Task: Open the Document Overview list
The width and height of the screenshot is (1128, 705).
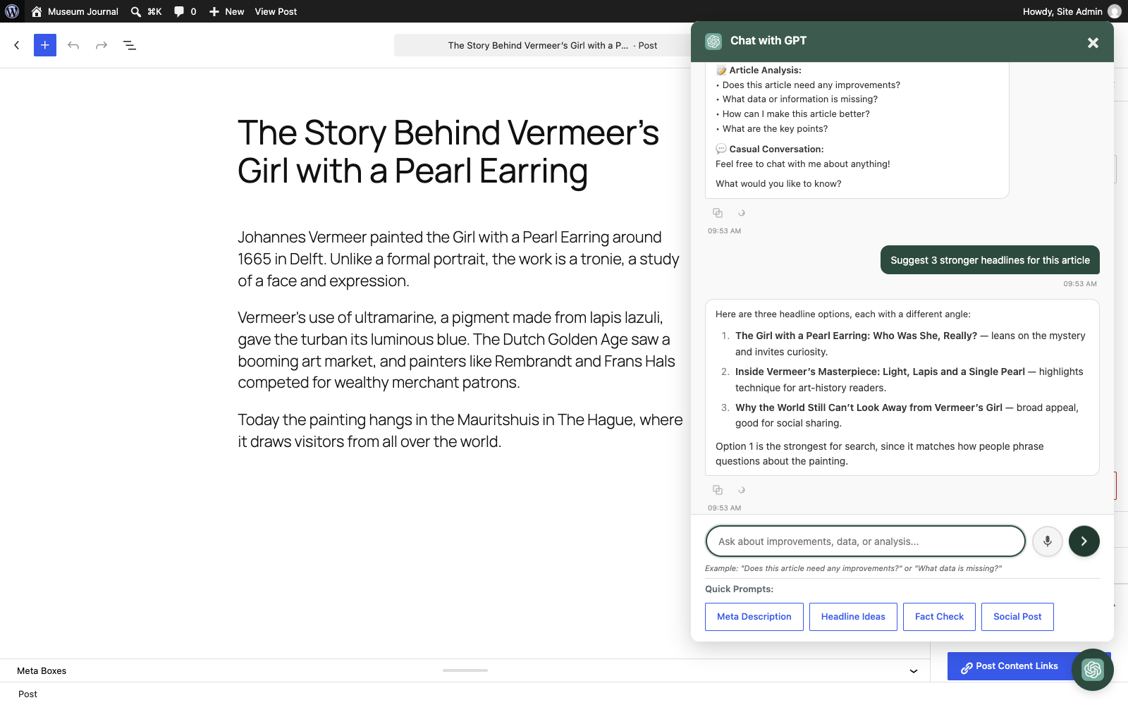Action: pyautogui.click(x=130, y=45)
